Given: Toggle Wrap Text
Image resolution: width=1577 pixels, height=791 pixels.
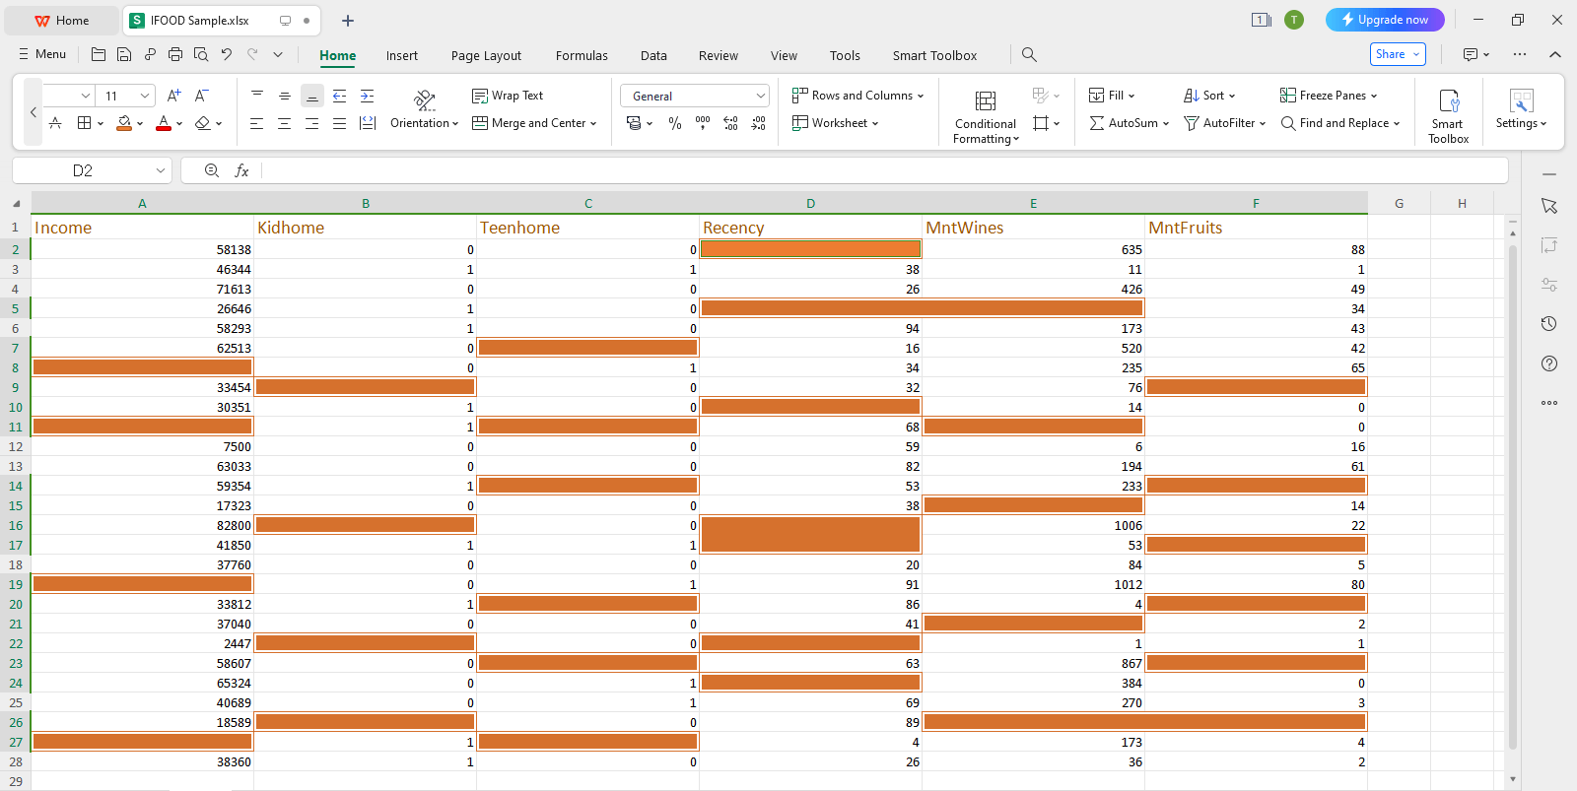Looking at the screenshot, I should pyautogui.click(x=508, y=96).
